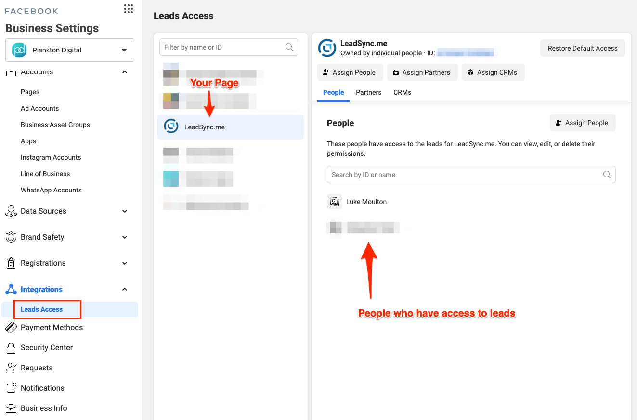Switch to the CRMs tab
Screen dimensions: 637x420
click(x=402, y=92)
